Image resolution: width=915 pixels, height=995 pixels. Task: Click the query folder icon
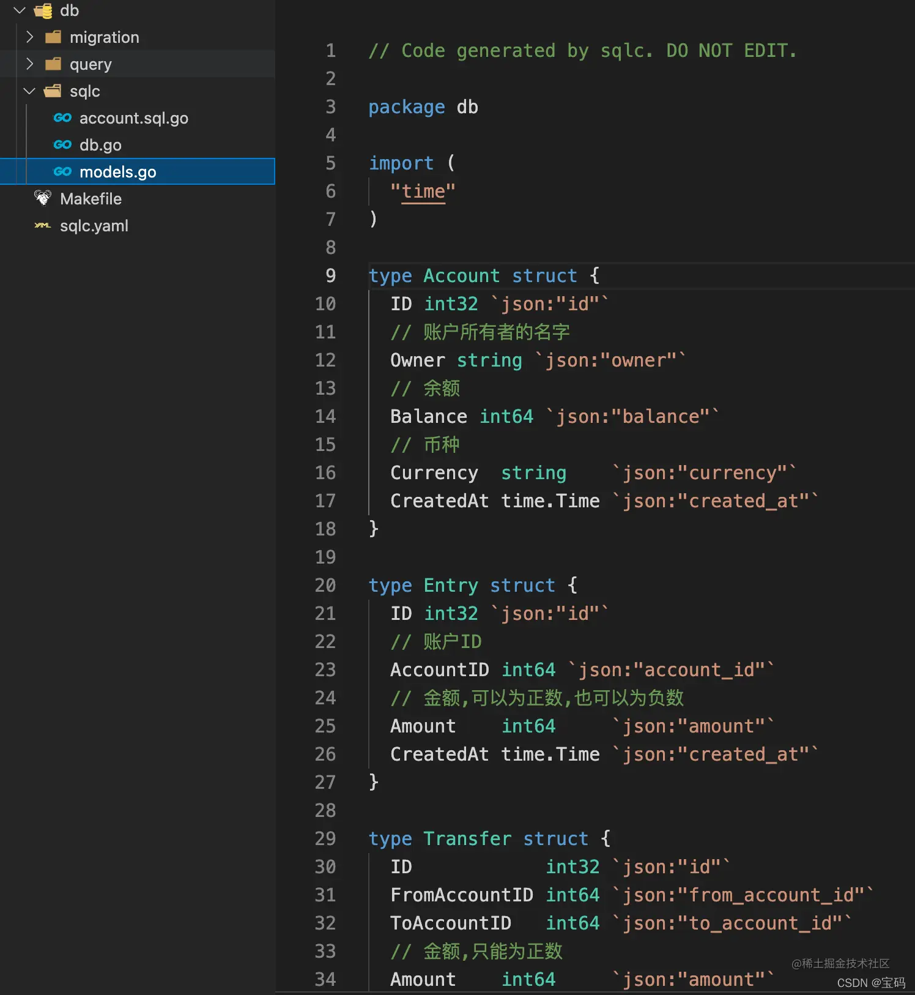[x=53, y=64]
